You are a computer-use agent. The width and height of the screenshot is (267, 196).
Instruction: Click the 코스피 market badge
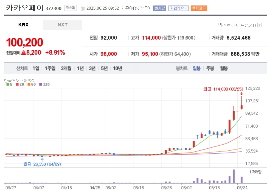71,8
